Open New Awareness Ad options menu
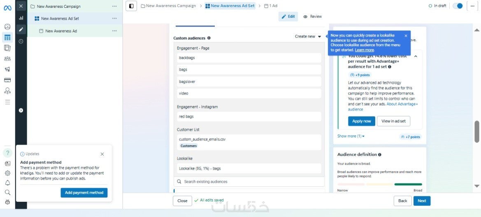 [x=114, y=31]
